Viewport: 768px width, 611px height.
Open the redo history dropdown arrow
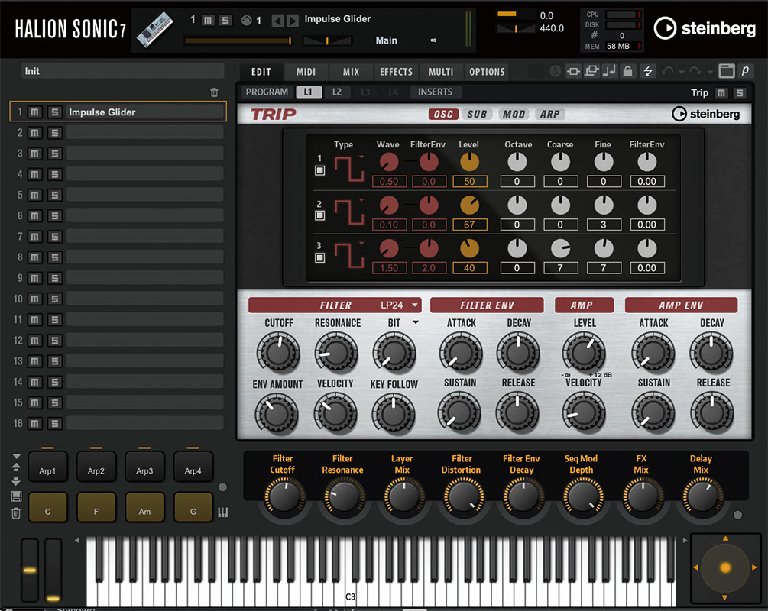click(x=710, y=73)
